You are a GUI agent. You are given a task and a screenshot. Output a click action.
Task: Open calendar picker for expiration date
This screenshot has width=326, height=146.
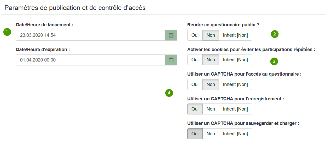pyautogui.click(x=171, y=60)
